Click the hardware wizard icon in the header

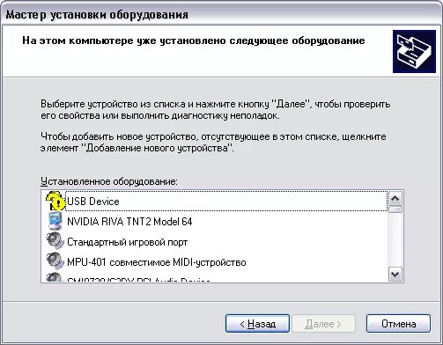(414, 51)
